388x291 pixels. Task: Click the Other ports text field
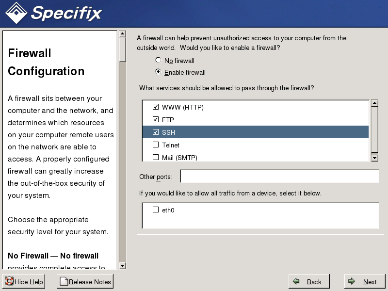279,176
